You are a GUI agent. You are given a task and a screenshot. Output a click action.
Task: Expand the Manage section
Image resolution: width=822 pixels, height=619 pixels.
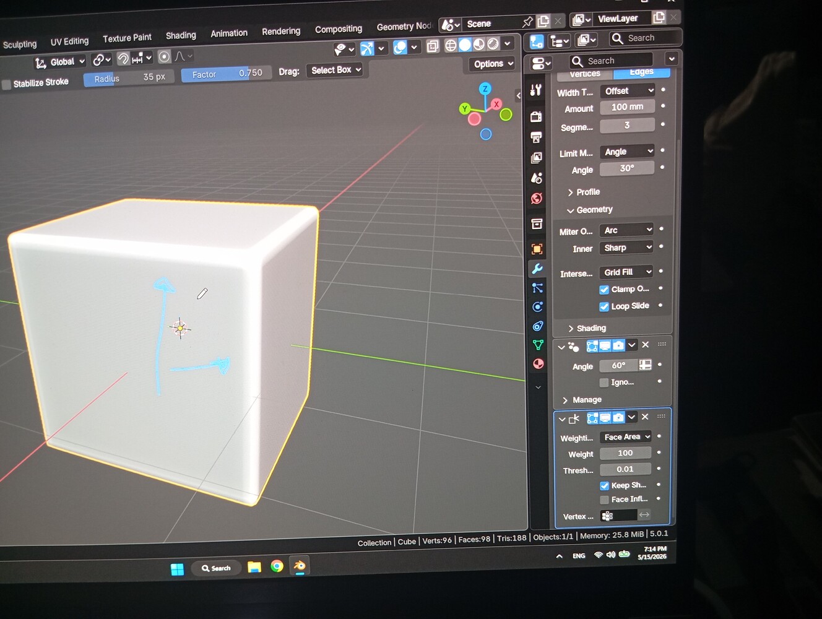click(x=582, y=400)
